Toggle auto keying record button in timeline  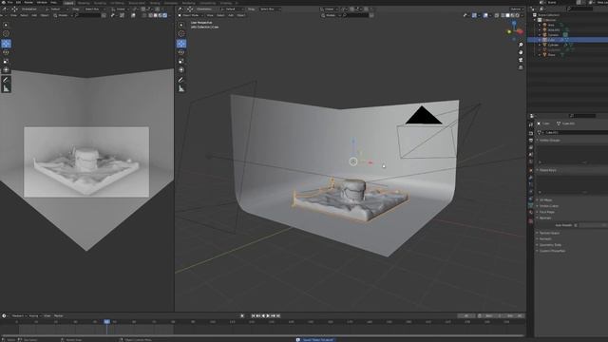(x=242, y=316)
